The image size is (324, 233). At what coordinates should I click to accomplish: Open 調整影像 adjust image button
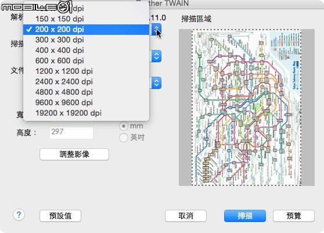74,154
